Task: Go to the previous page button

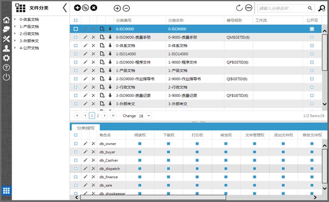Action: point(85,115)
